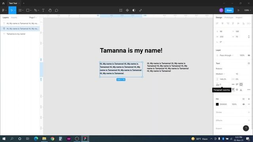
Task: Open text style picker next to Text
Action: click(x=249, y=63)
